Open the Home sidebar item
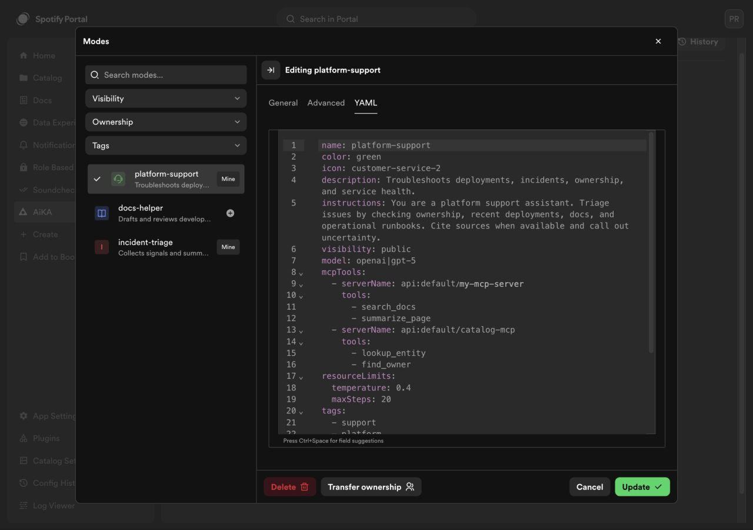This screenshot has width=753, height=530. [x=44, y=55]
